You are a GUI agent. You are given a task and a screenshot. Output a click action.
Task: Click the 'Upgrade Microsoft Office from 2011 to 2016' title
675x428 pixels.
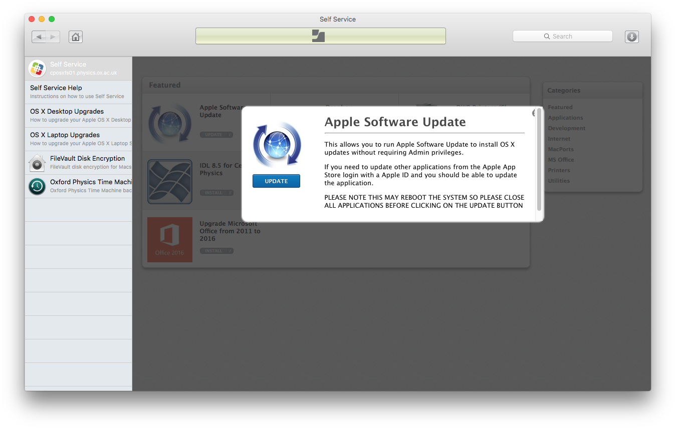[x=230, y=231]
